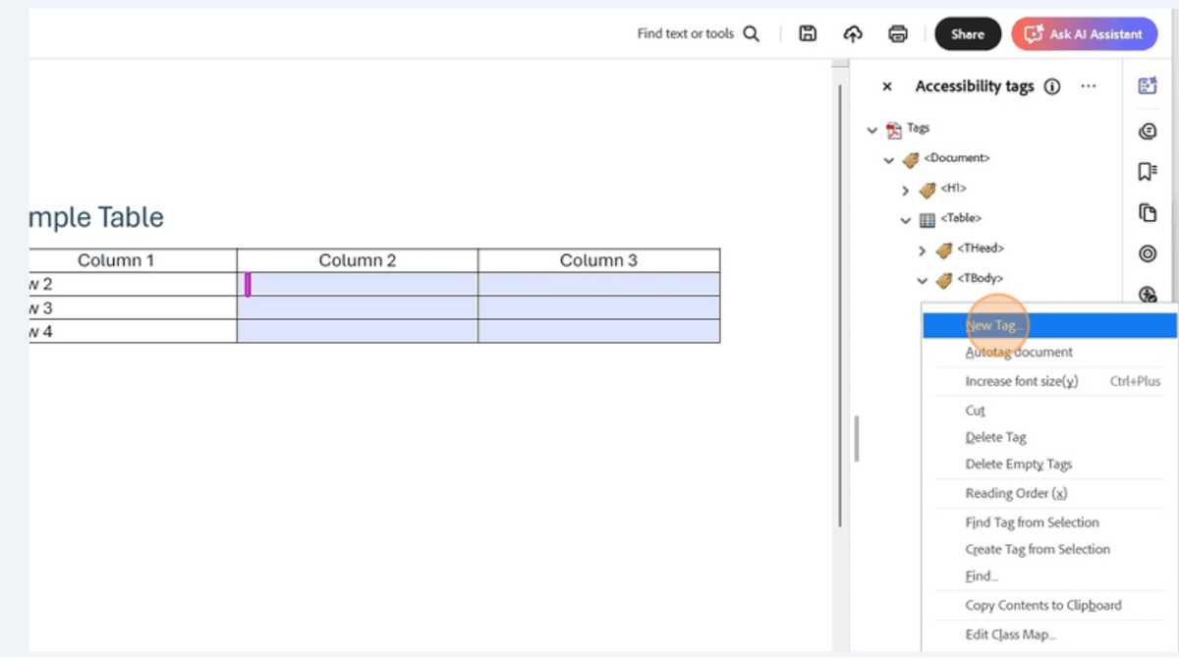Click the upload cloud icon
This screenshot has width=1179, height=663.
(x=852, y=33)
